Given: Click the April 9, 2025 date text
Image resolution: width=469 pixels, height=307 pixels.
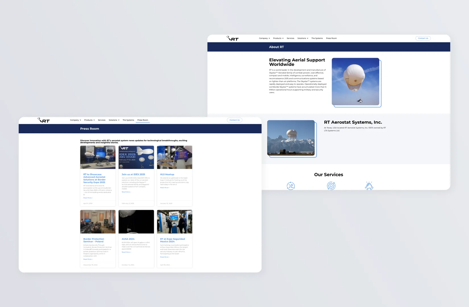Looking at the screenshot, I should pos(88,204).
